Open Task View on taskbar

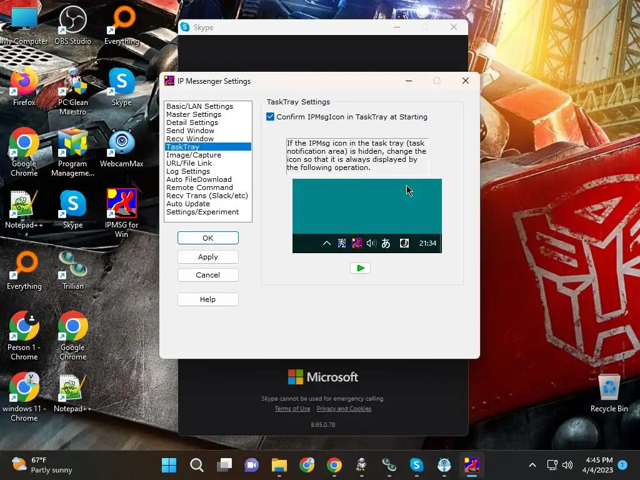coord(224,465)
